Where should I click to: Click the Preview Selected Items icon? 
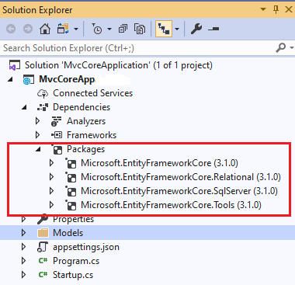point(213,29)
